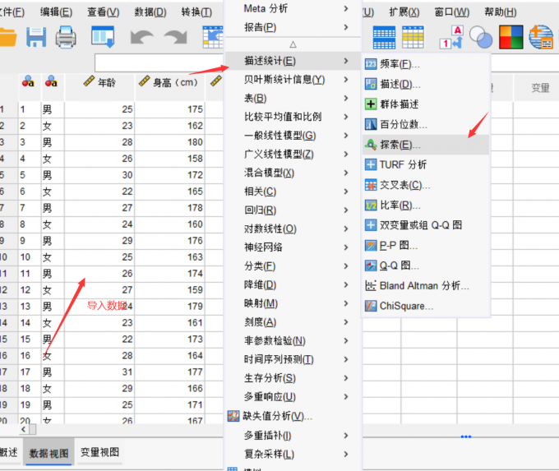
Task: Click the overlapping circles toolbar icon
Action: click(480, 37)
